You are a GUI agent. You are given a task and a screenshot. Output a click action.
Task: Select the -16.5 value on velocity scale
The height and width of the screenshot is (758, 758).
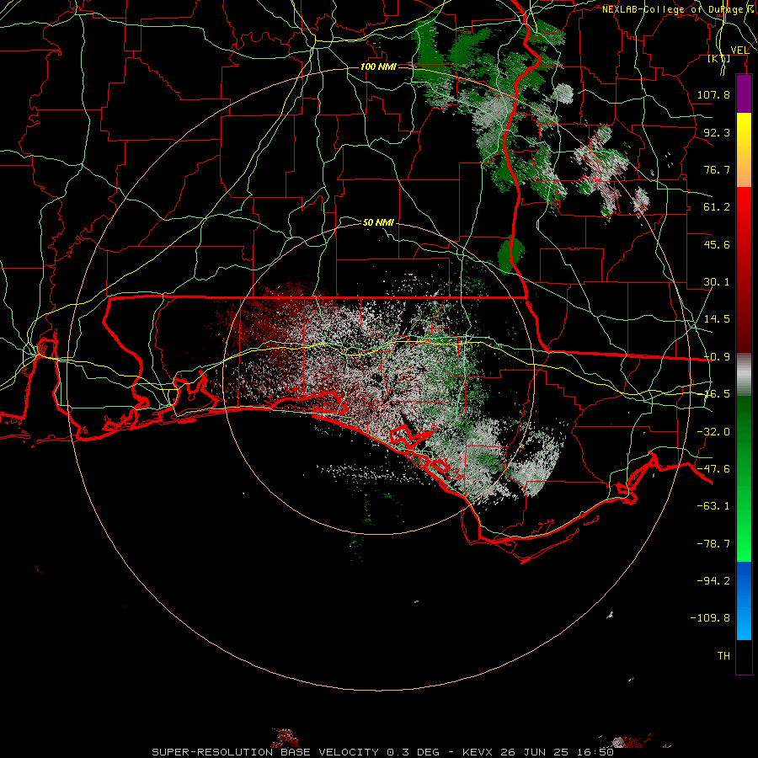[x=717, y=394]
